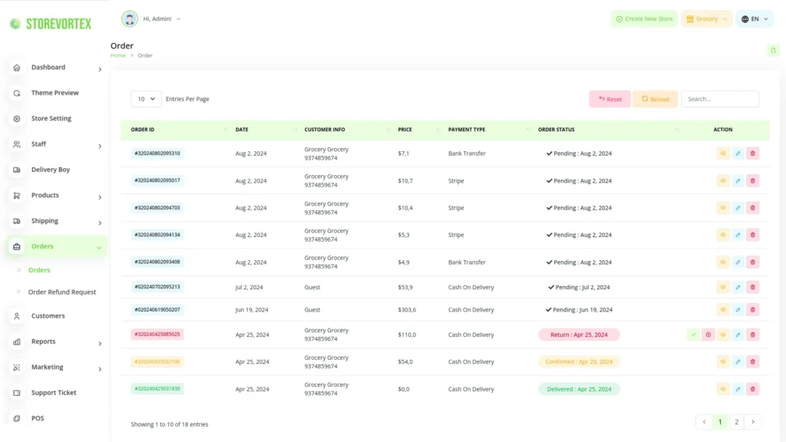786x442 pixels.
Task: Open the Delivery Boy sidebar icon
Action: pos(16,170)
